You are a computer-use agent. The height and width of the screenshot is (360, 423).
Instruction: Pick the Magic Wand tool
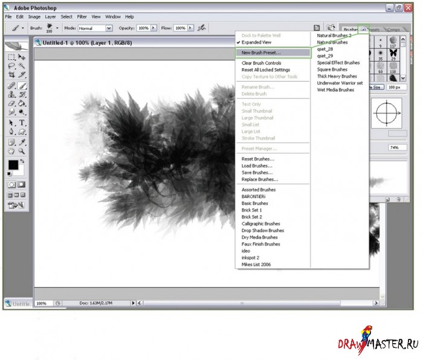point(22,66)
